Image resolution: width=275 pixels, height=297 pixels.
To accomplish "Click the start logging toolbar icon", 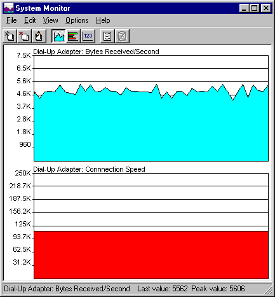I will pyautogui.click(x=107, y=36).
